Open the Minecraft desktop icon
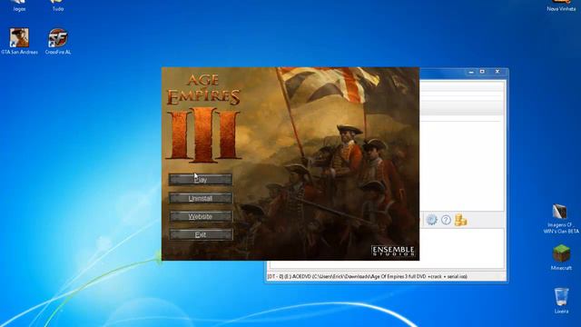 (x=561, y=257)
